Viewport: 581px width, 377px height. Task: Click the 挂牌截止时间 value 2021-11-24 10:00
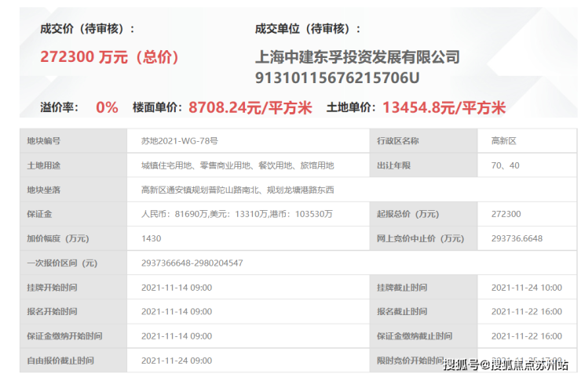pyautogui.click(x=527, y=288)
